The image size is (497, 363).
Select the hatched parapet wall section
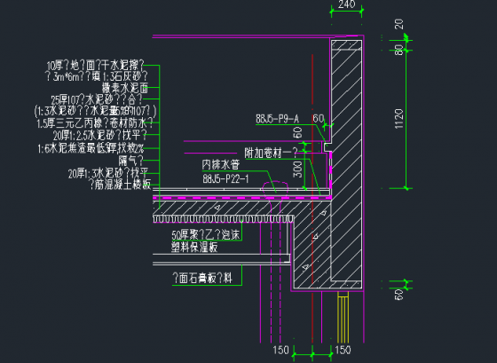click(346, 160)
